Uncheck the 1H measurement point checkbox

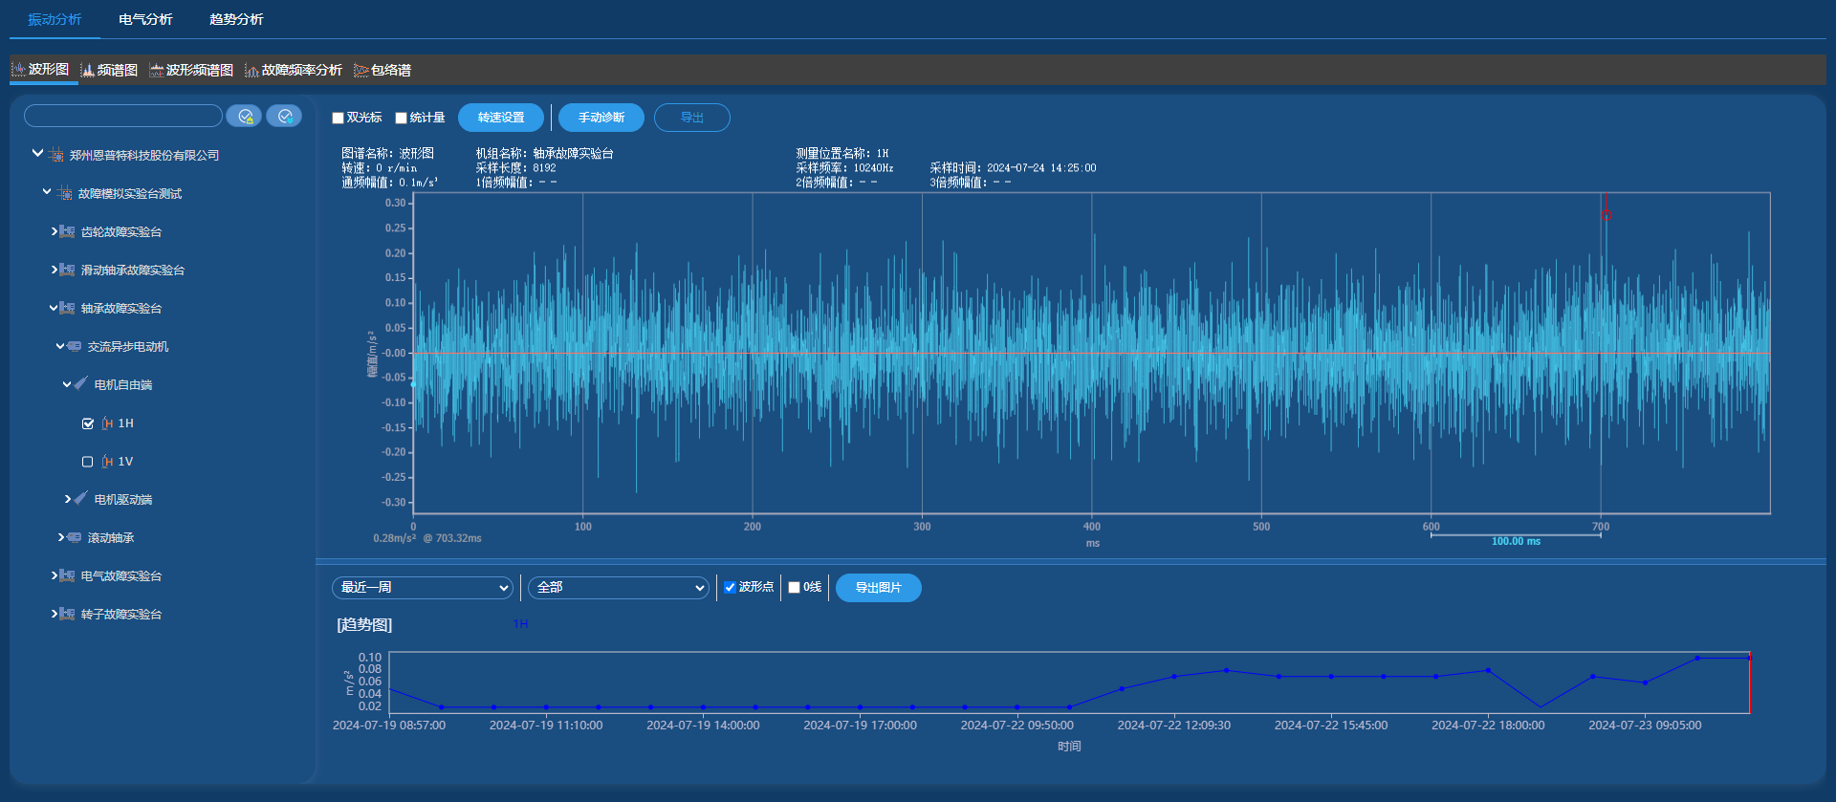click(x=88, y=423)
